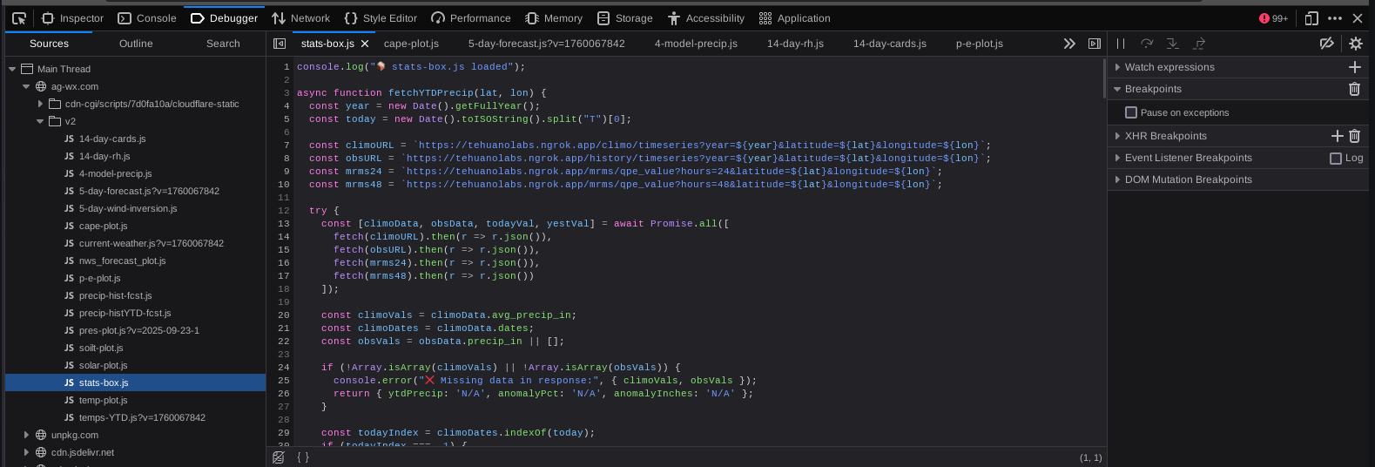Open debugger settings gear

(x=1355, y=44)
